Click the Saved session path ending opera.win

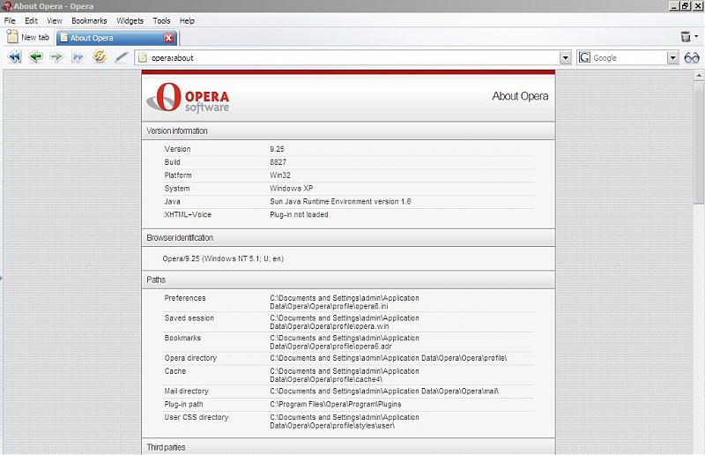(345, 322)
